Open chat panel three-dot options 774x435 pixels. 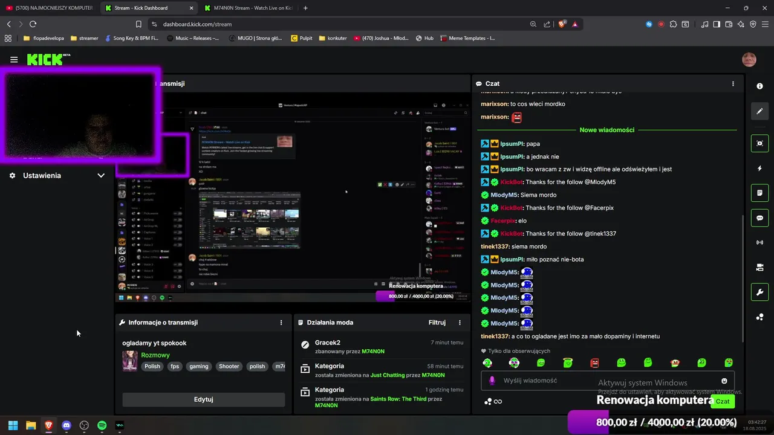tap(733, 83)
